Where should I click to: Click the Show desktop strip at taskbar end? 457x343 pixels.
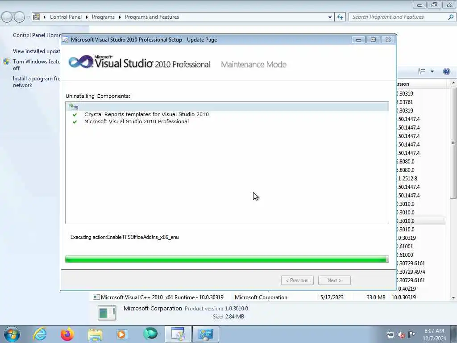454,334
